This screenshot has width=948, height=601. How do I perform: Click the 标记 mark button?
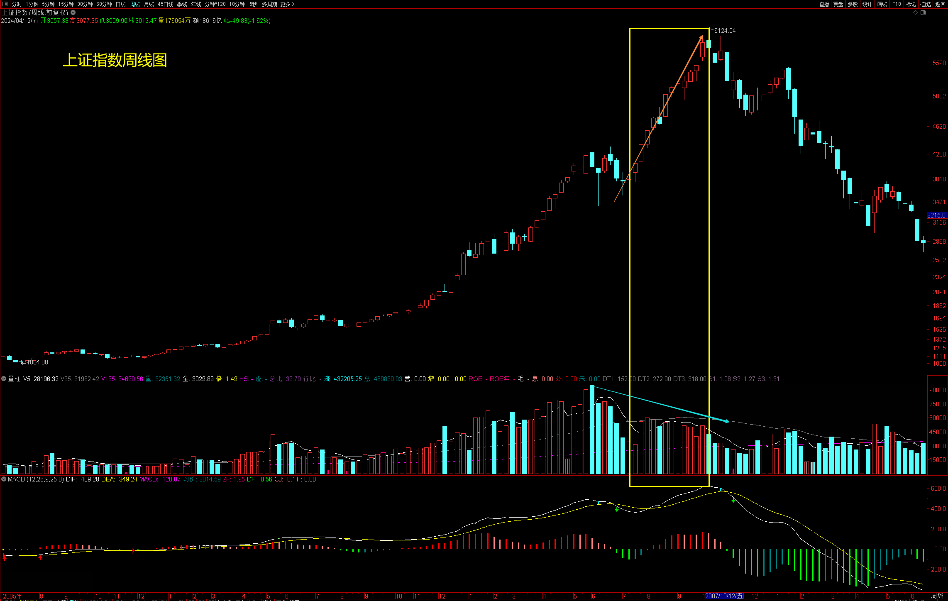coord(911,4)
